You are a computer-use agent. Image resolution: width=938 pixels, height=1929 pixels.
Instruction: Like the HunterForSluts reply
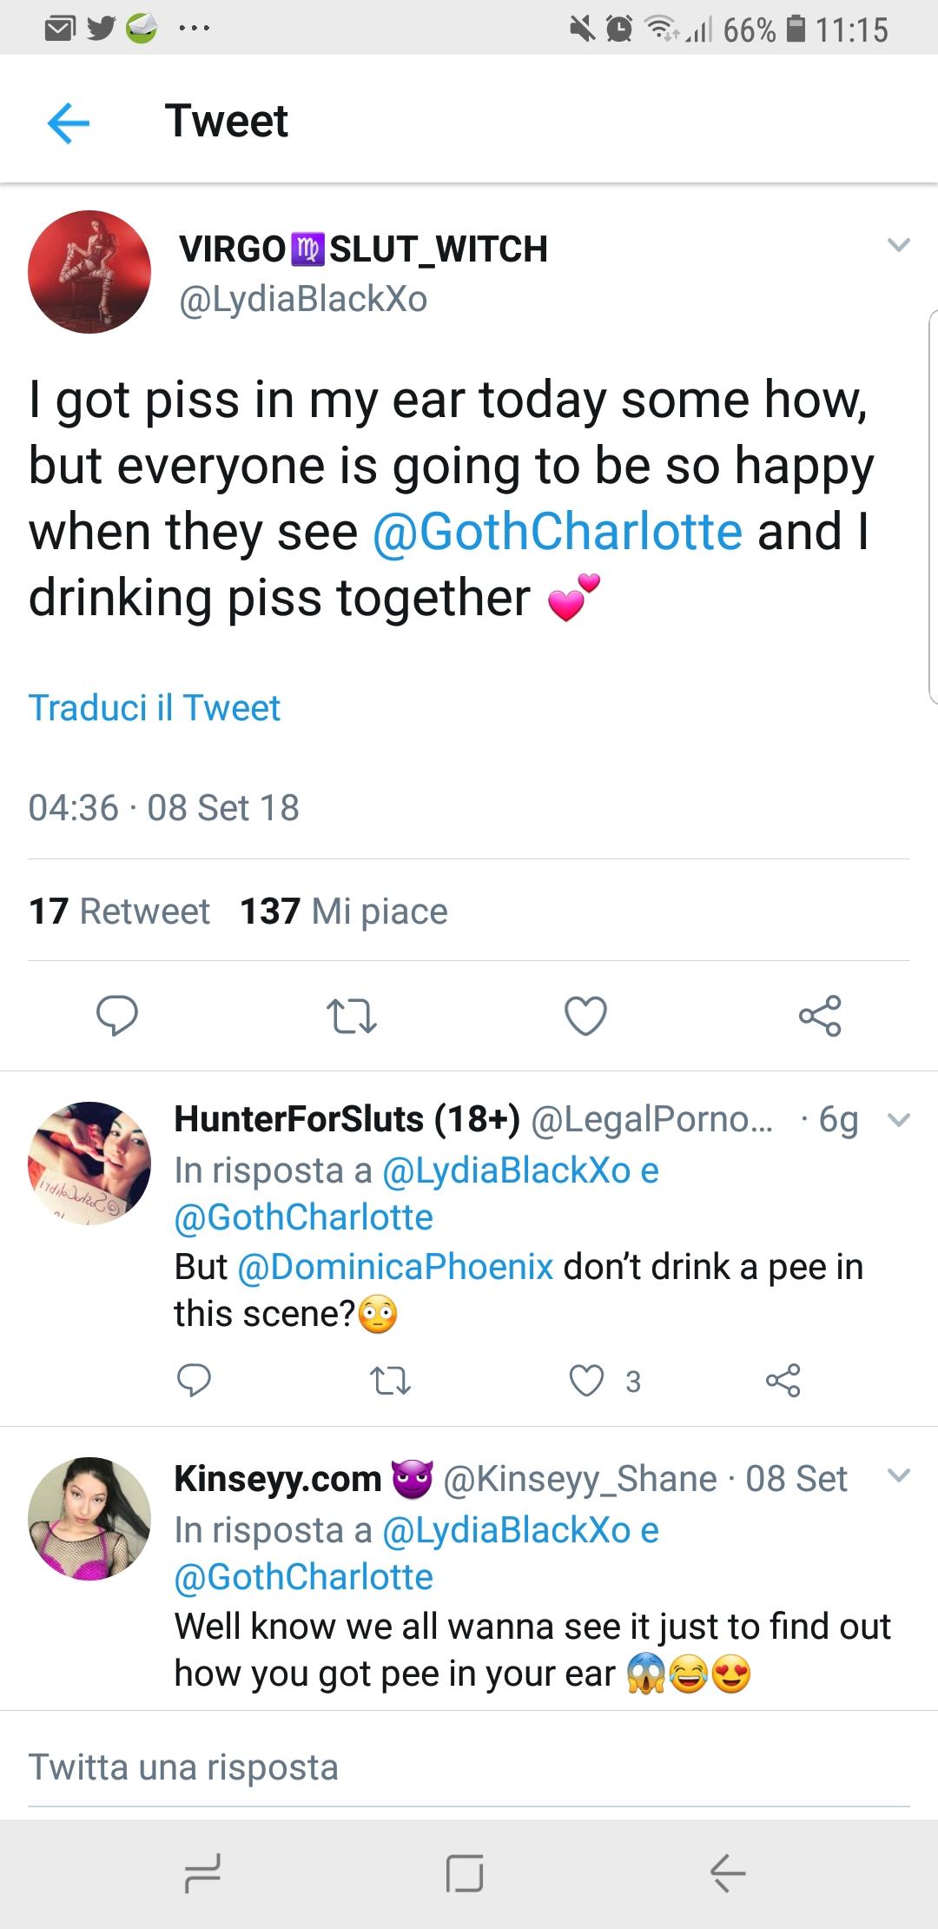[586, 1380]
